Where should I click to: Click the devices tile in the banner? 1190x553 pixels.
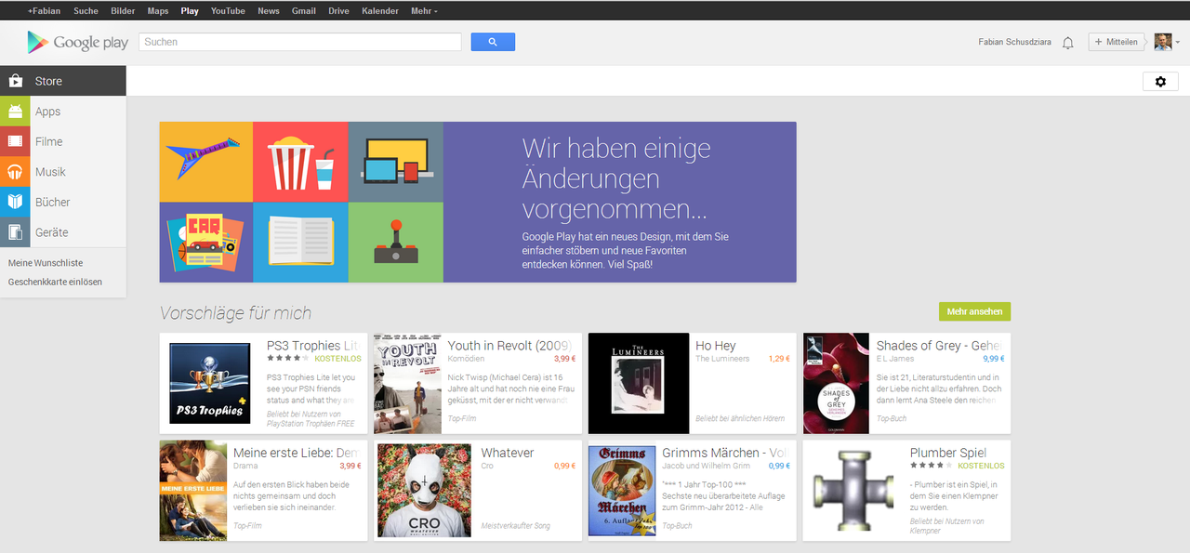click(396, 162)
